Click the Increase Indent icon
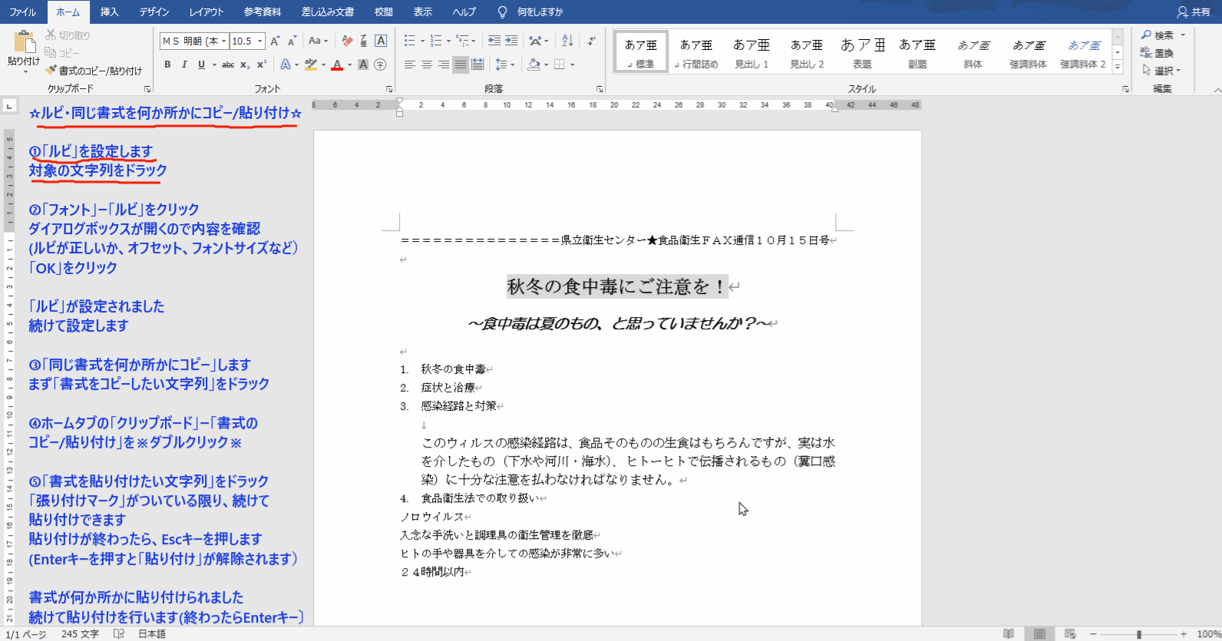 (x=511, y=41)
